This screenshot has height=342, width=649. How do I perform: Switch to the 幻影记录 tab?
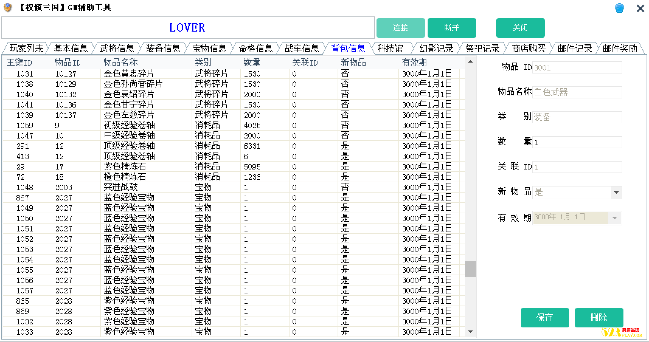point(436,48)
